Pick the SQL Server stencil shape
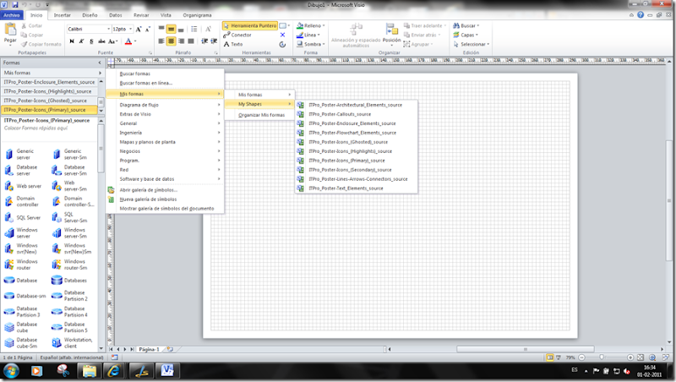676x382 pixels. tap(10, 218)
